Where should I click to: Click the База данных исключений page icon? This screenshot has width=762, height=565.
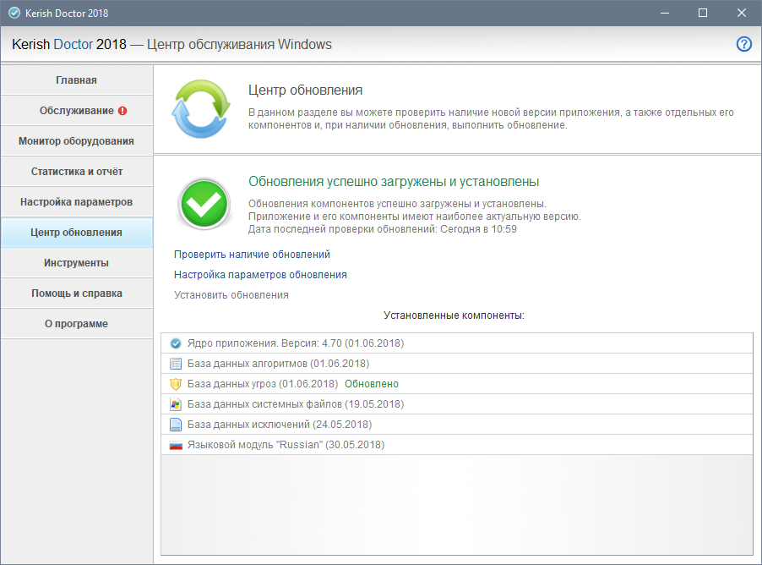tap(176, 425)
